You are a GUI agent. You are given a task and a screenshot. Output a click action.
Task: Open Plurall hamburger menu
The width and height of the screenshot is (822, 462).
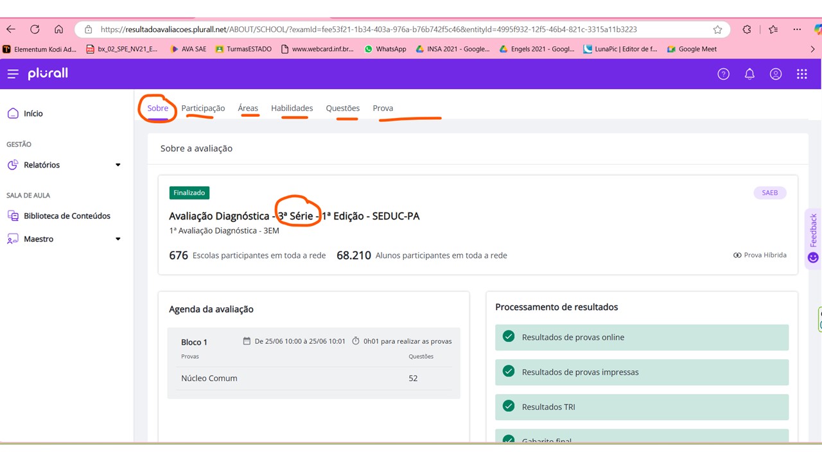pyautogui.click(x=13, y=74)
